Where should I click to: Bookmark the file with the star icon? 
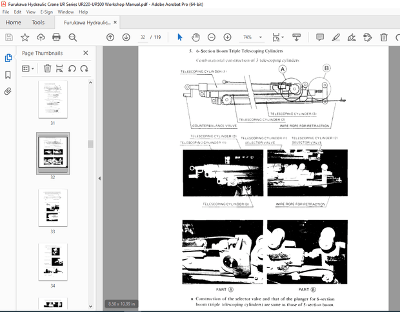pyautogui.click(x=25, y=37)
